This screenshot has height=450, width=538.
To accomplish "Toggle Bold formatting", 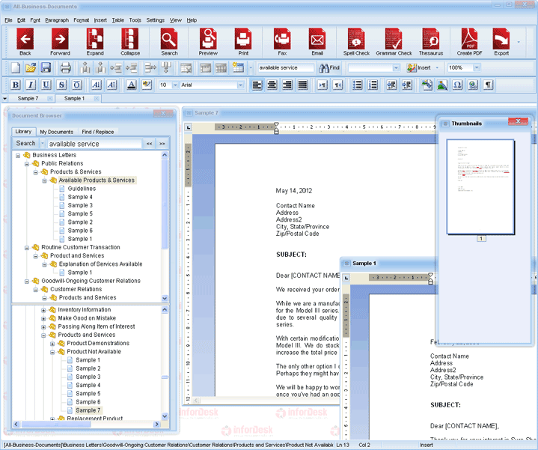I will click(16, 85).
